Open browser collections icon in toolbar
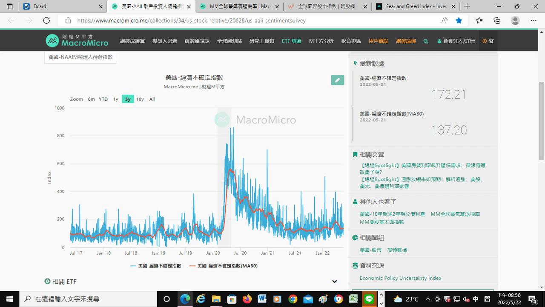The width and height of the screenshot is (545, 307). coord(497,20)
